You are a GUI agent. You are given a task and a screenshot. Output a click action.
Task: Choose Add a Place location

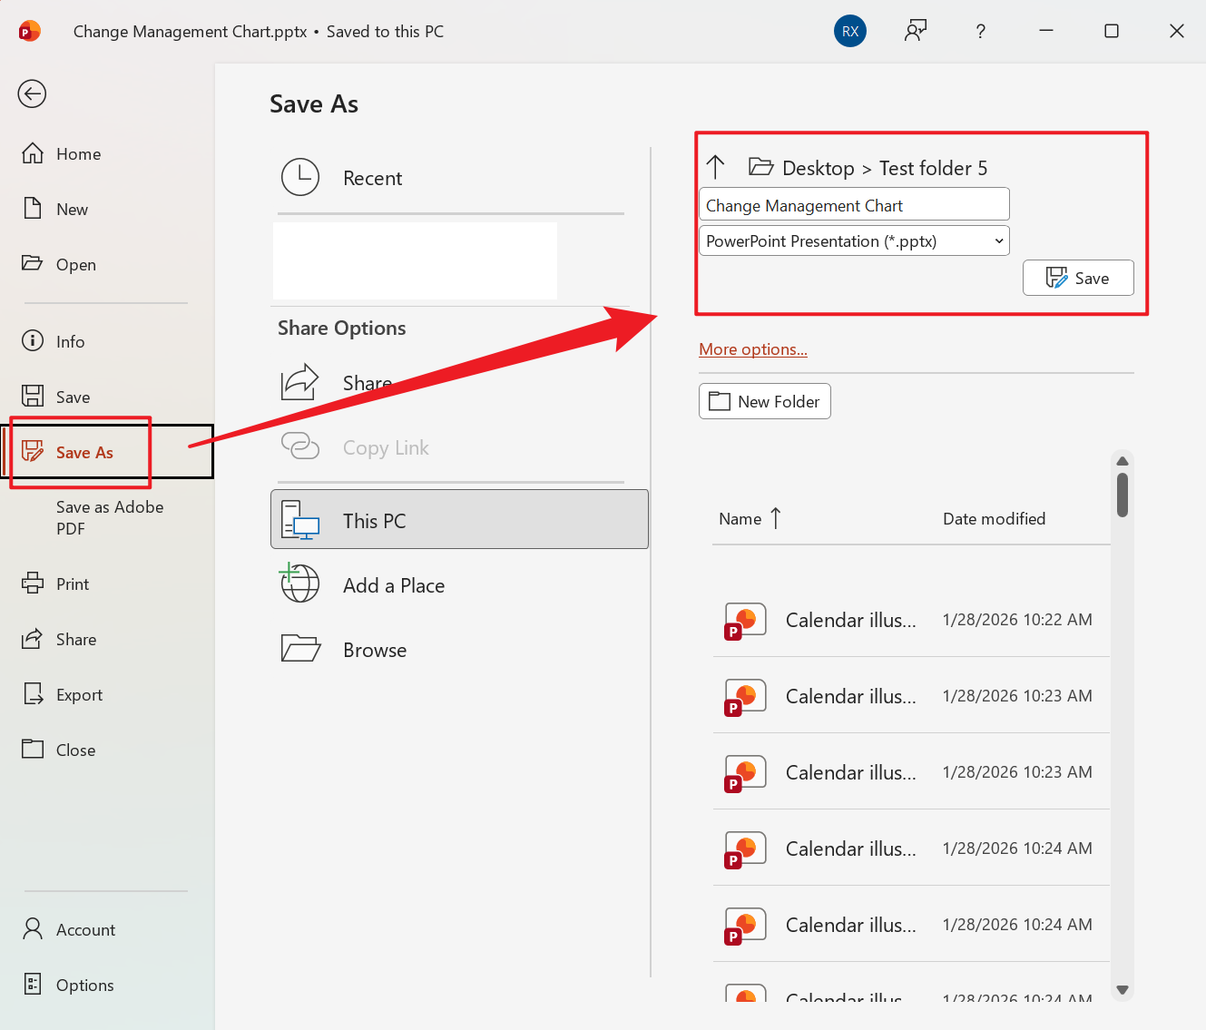(x=393, y=586)
